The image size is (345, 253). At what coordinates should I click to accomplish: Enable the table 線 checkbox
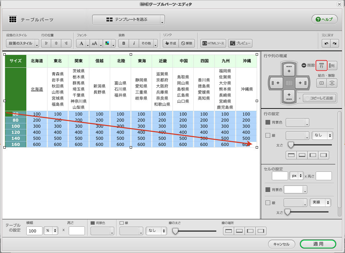[122, 223]
